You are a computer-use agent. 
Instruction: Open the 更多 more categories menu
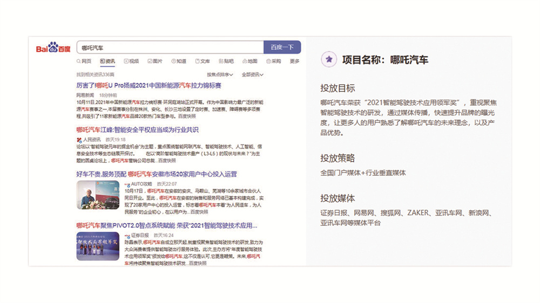click(294, 61)
